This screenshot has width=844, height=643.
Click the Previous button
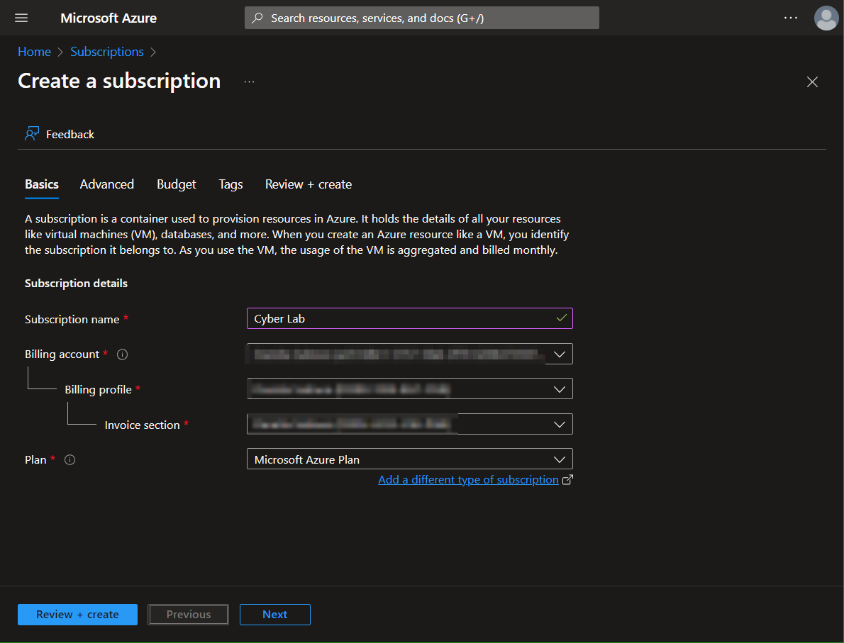point(189,615)
